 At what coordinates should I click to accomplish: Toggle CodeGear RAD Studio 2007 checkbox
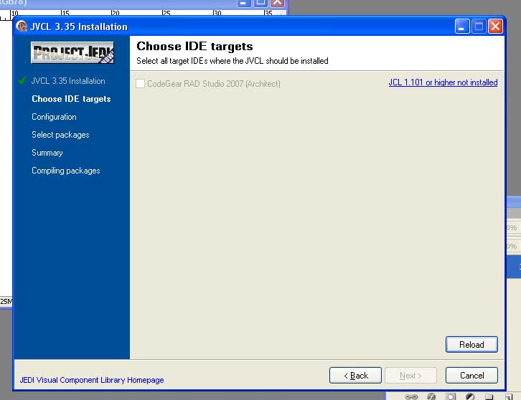coord(141,84)
